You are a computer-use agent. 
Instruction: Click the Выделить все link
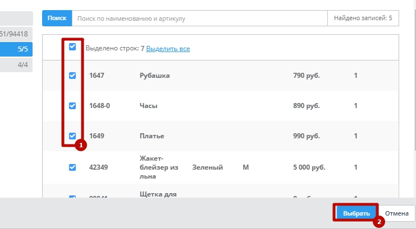(168, 49)
